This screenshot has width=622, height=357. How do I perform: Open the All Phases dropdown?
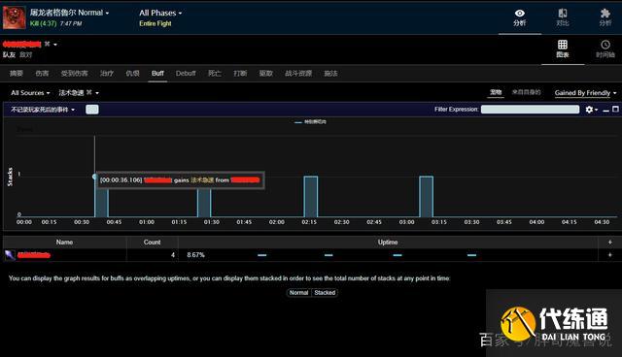(x=160, y=13)
